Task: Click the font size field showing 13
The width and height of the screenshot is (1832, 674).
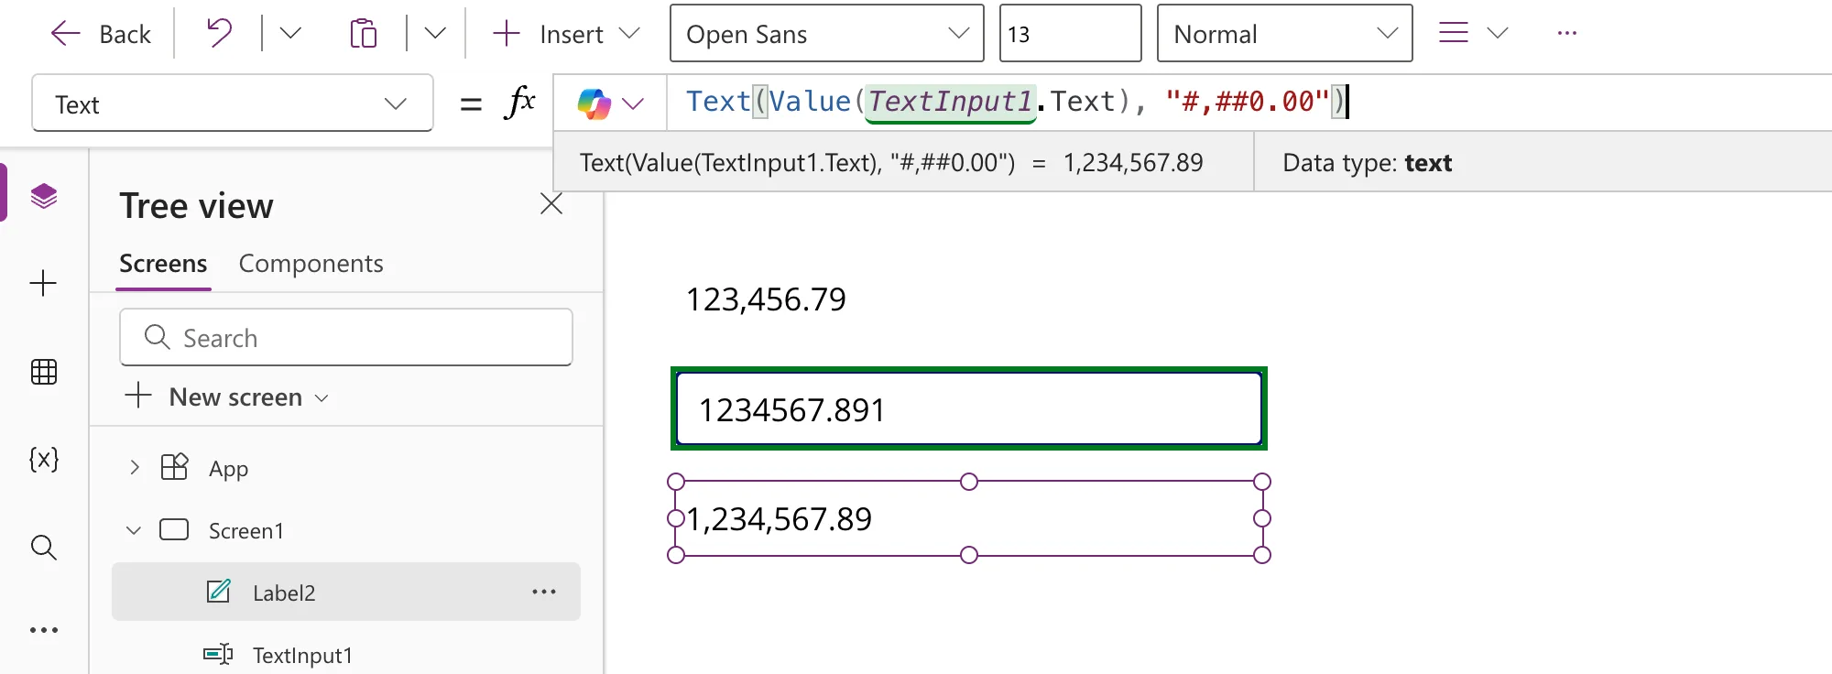Action: [x=1070, y=34]
